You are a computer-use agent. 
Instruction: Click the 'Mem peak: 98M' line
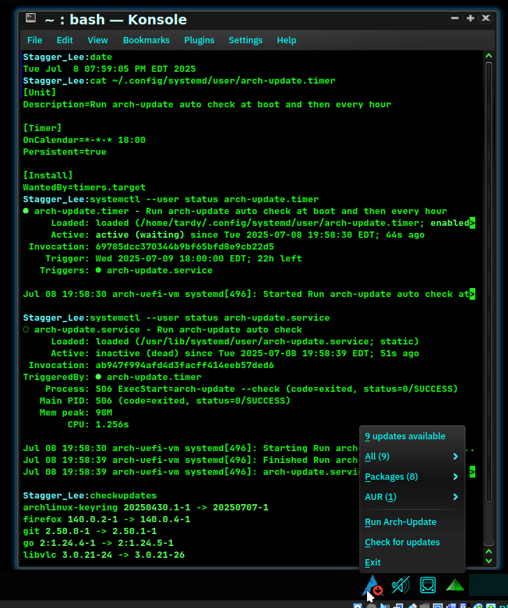[75, 413]
